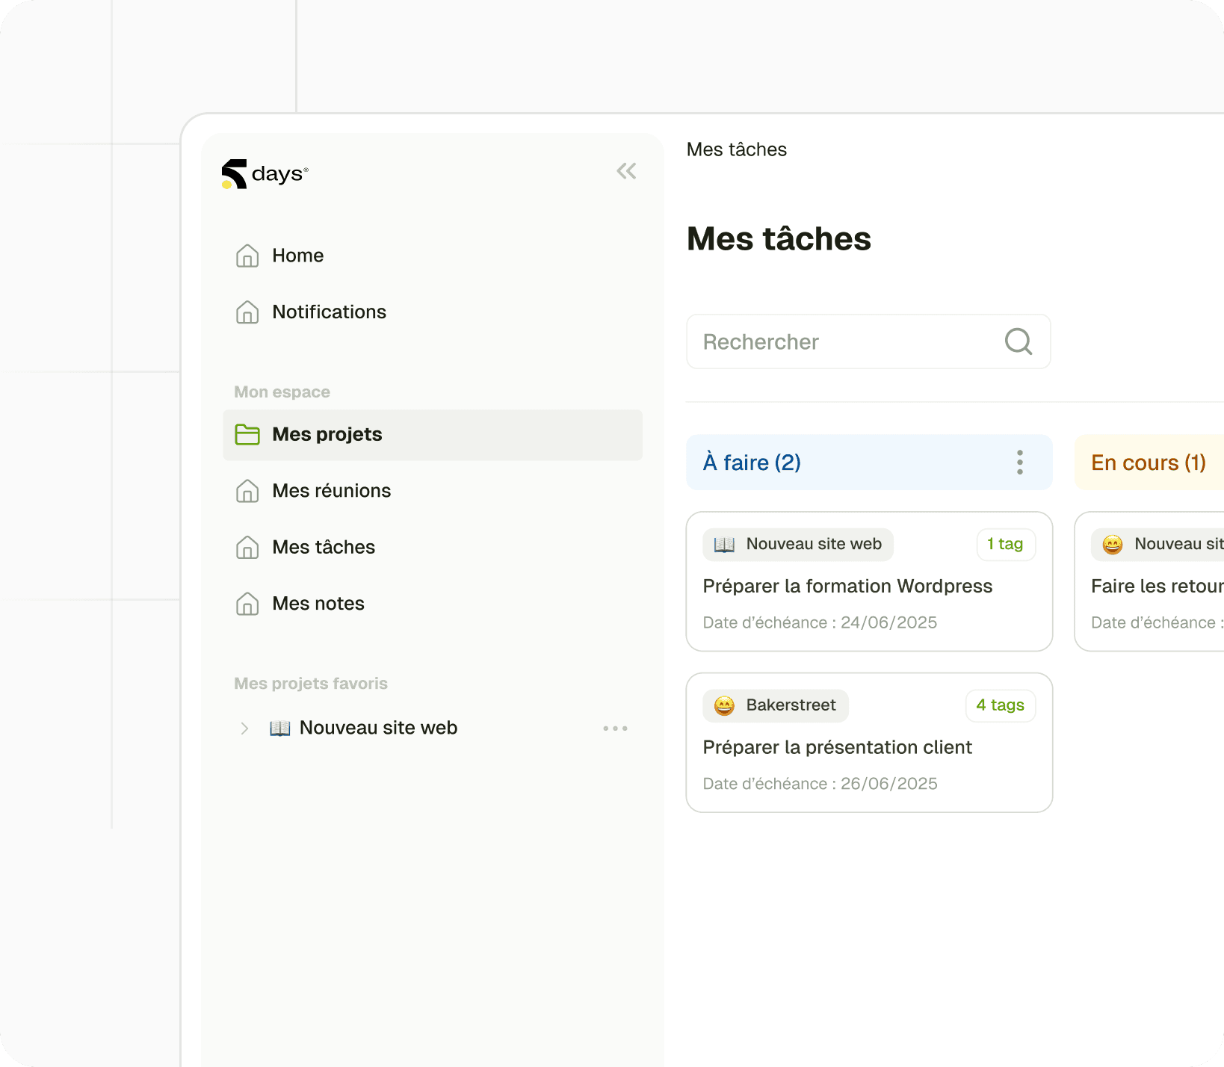Open Mes notes from the sidebar

318,603
